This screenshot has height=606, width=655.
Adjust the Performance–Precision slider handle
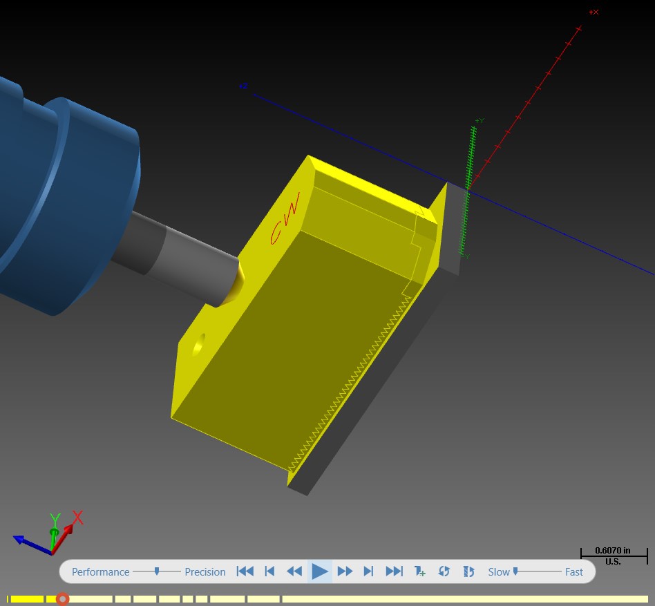[x=157, y=571]
